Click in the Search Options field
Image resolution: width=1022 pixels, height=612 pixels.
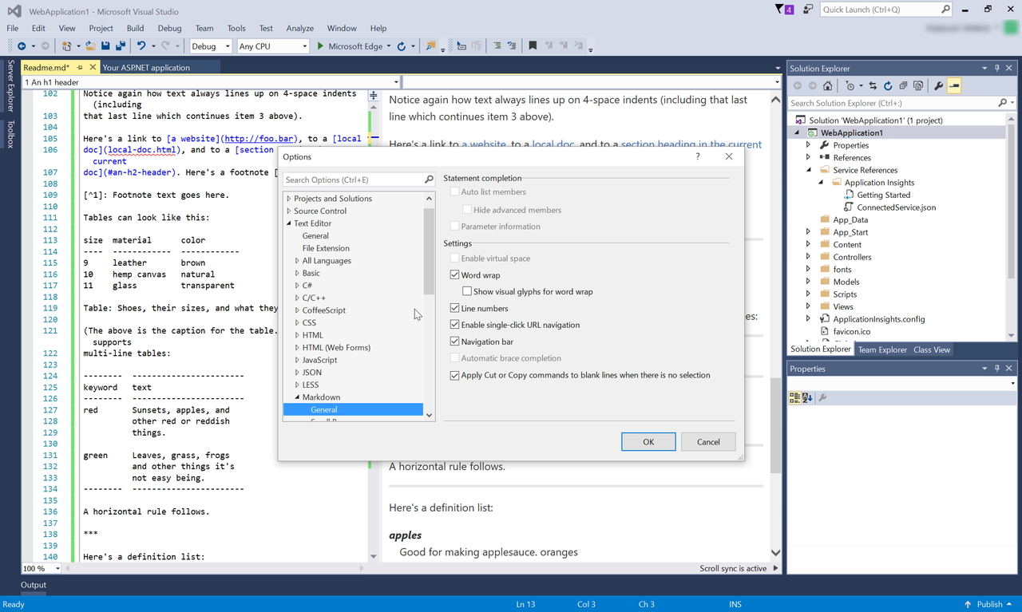[x=359, y=180]
